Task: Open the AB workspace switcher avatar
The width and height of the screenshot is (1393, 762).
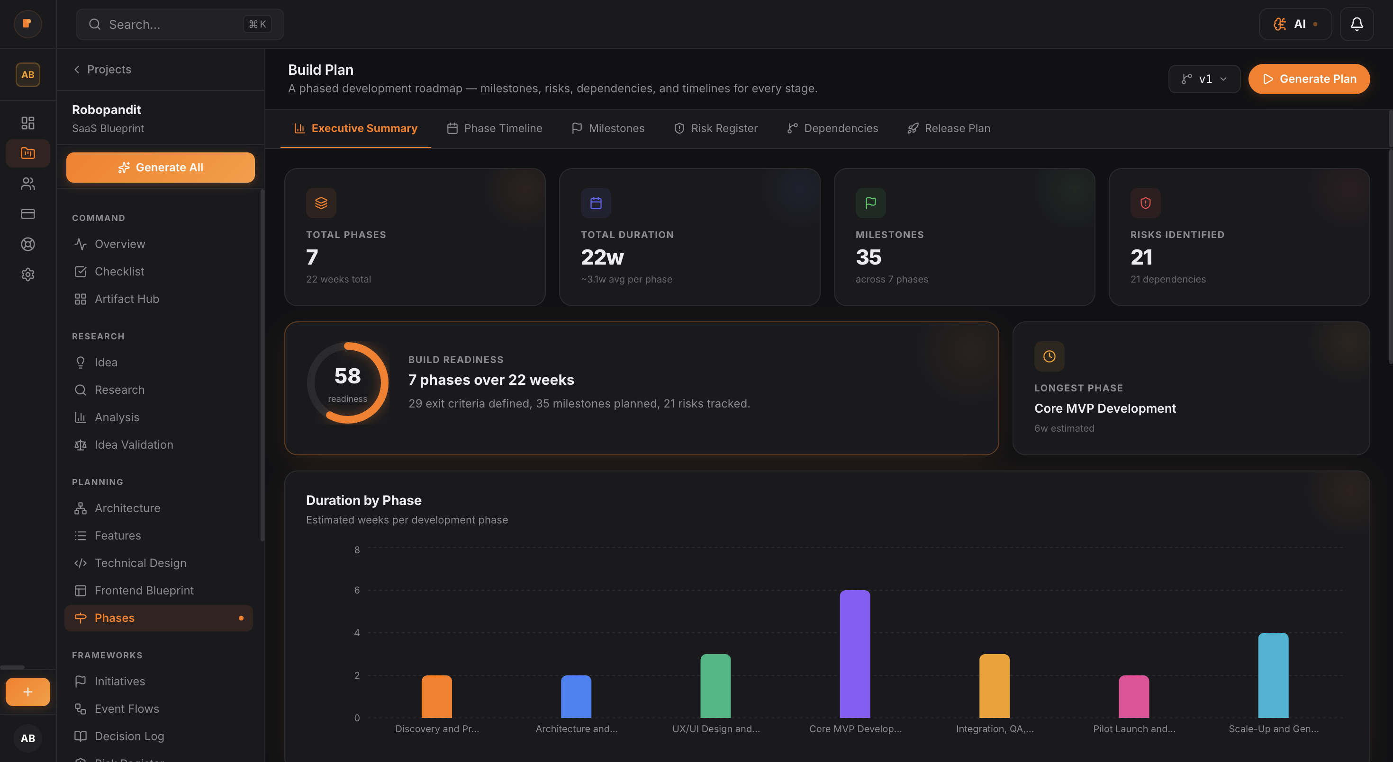Action: click(x=27, y=74)
